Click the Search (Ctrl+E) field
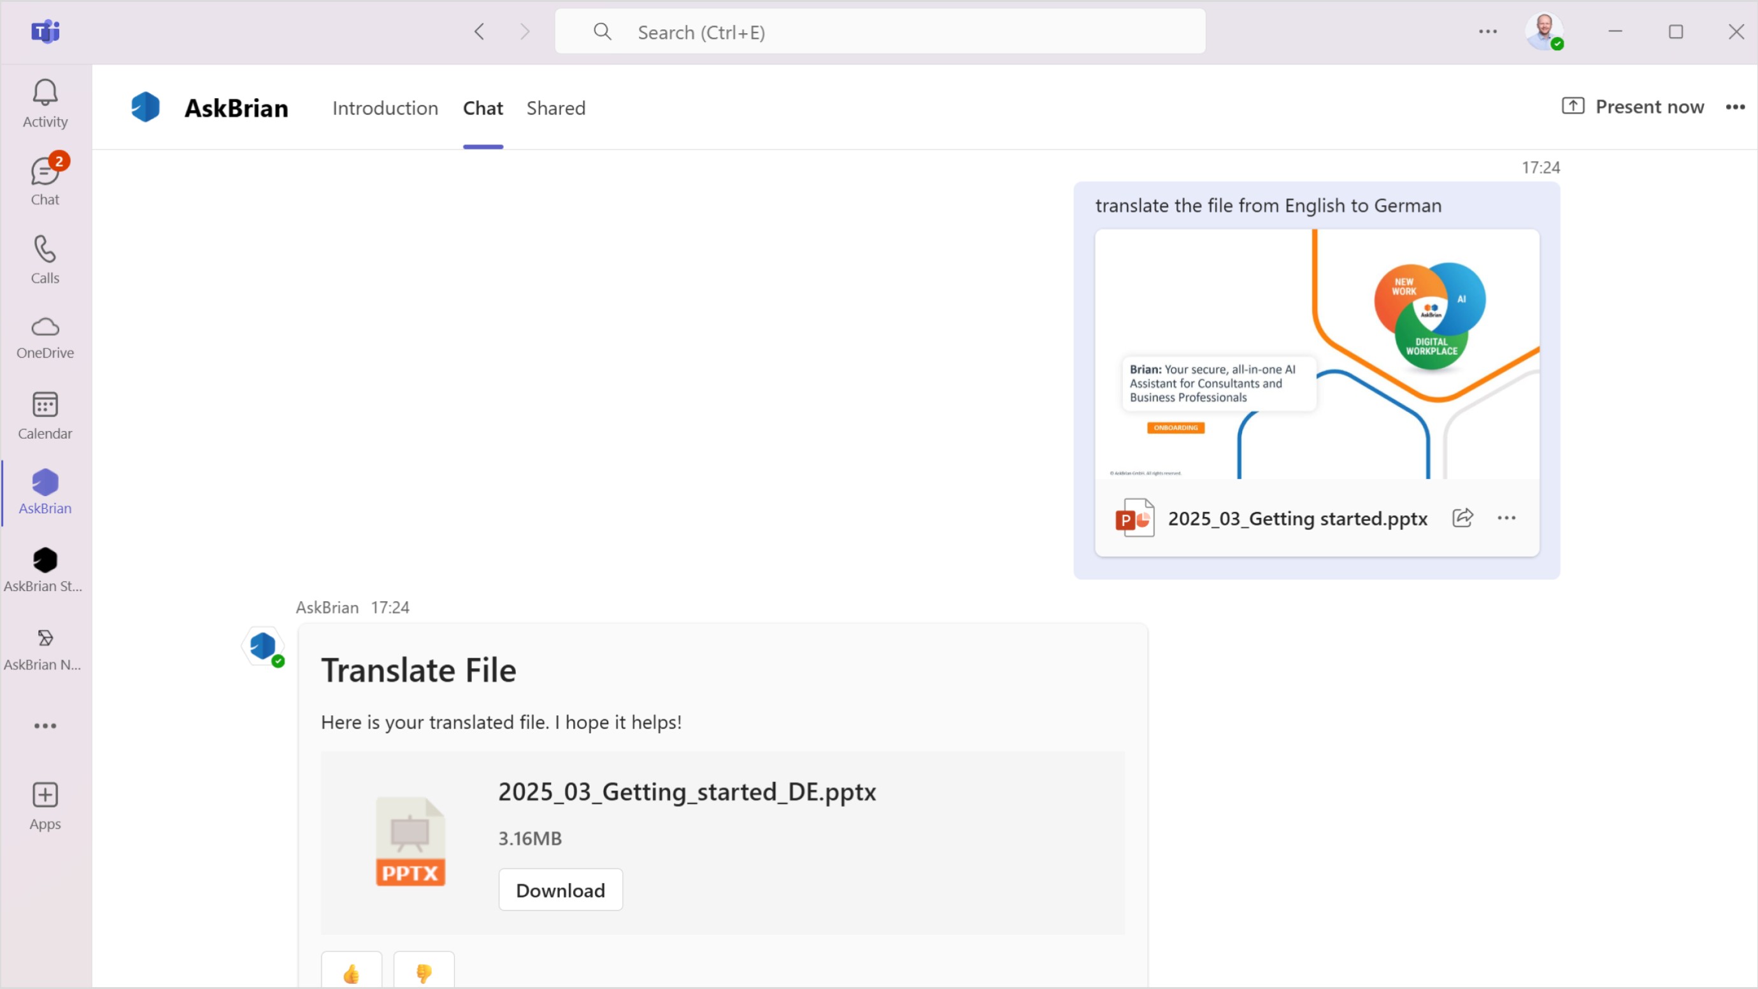The height and width of the screenshot is (989, 1758). (880, 32)
